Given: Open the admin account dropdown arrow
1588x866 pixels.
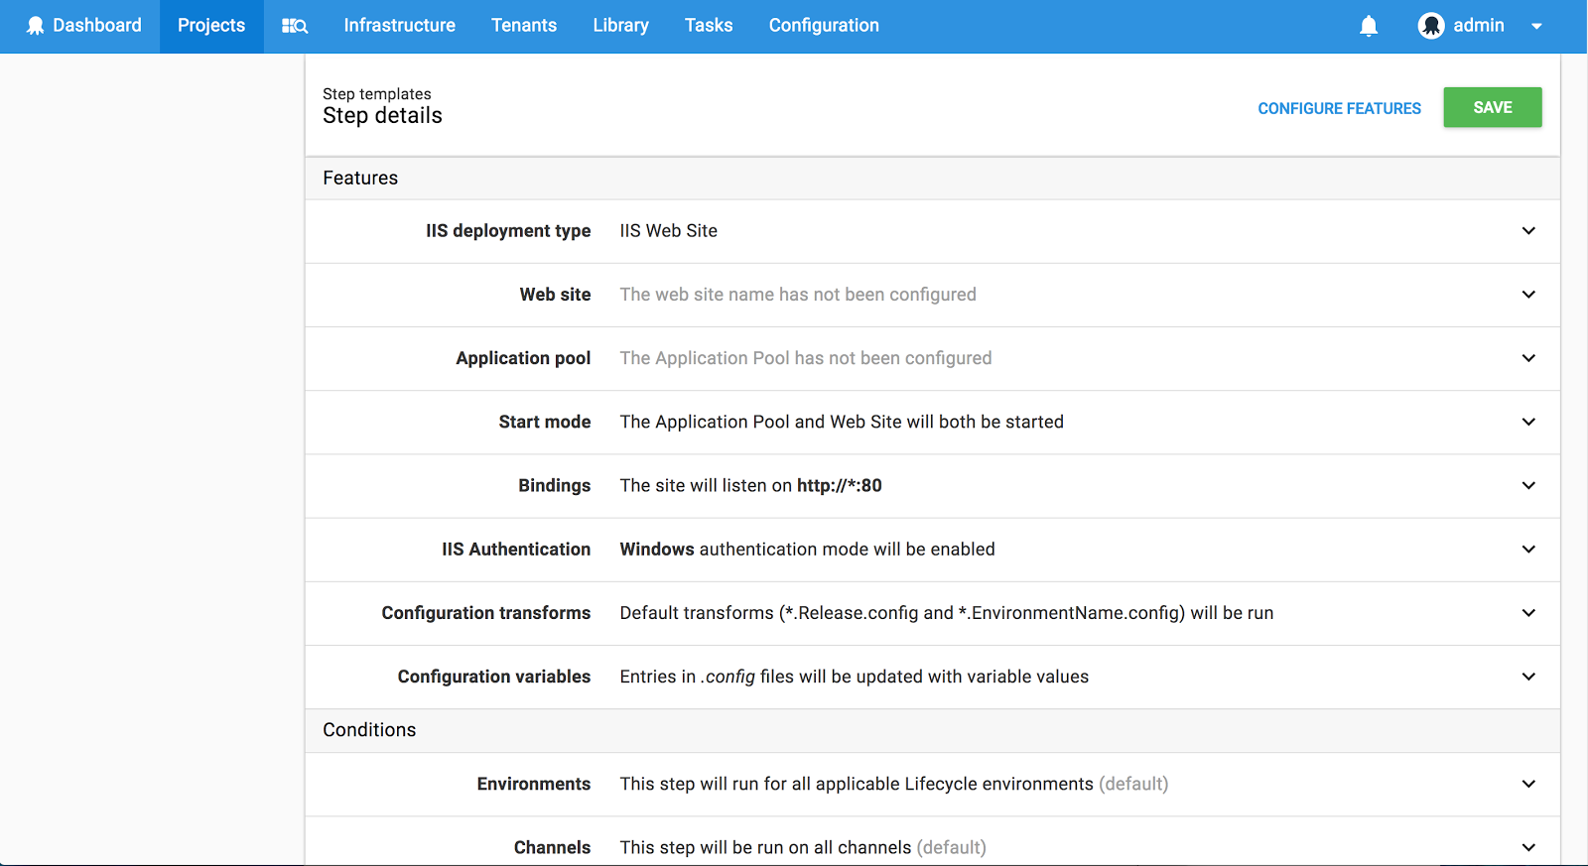Looking at the screenshot, I should pyautogui.click(x=1536, y=27).
